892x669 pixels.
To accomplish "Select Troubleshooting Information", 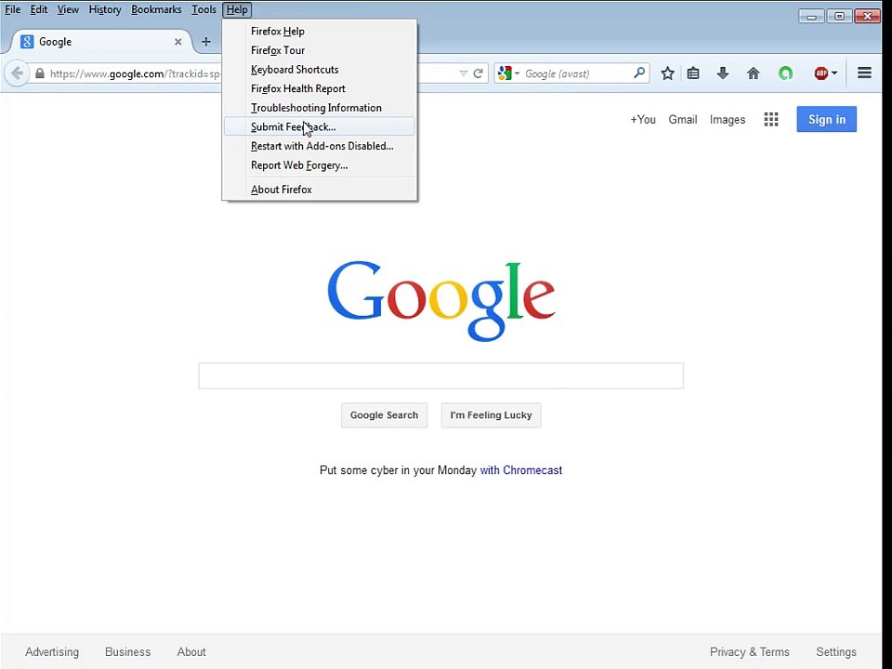I will (x=319, y=108).
